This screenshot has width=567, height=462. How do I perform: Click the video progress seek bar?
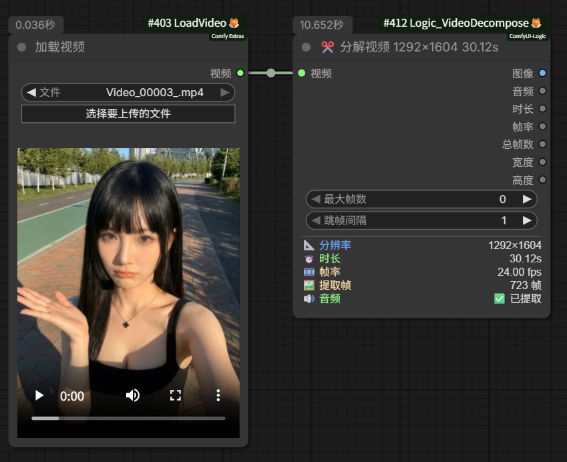click(x=128, y=418)
